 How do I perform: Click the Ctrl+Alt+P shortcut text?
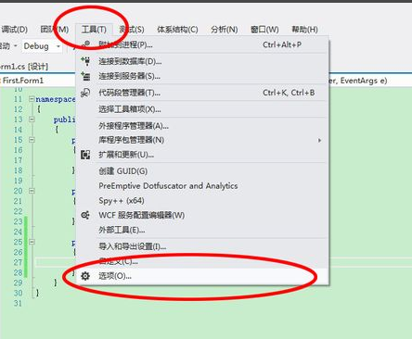coord(282,44)
